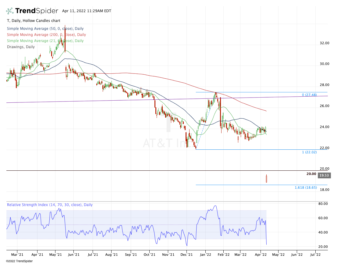Screen dimensions: 337x264
Task: Click the Simple Moving Average 21 legend
Action: (45, 41)
